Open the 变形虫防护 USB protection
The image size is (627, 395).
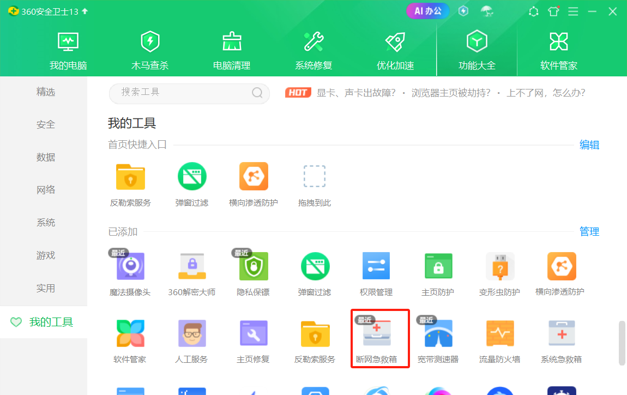click(499, 267)
